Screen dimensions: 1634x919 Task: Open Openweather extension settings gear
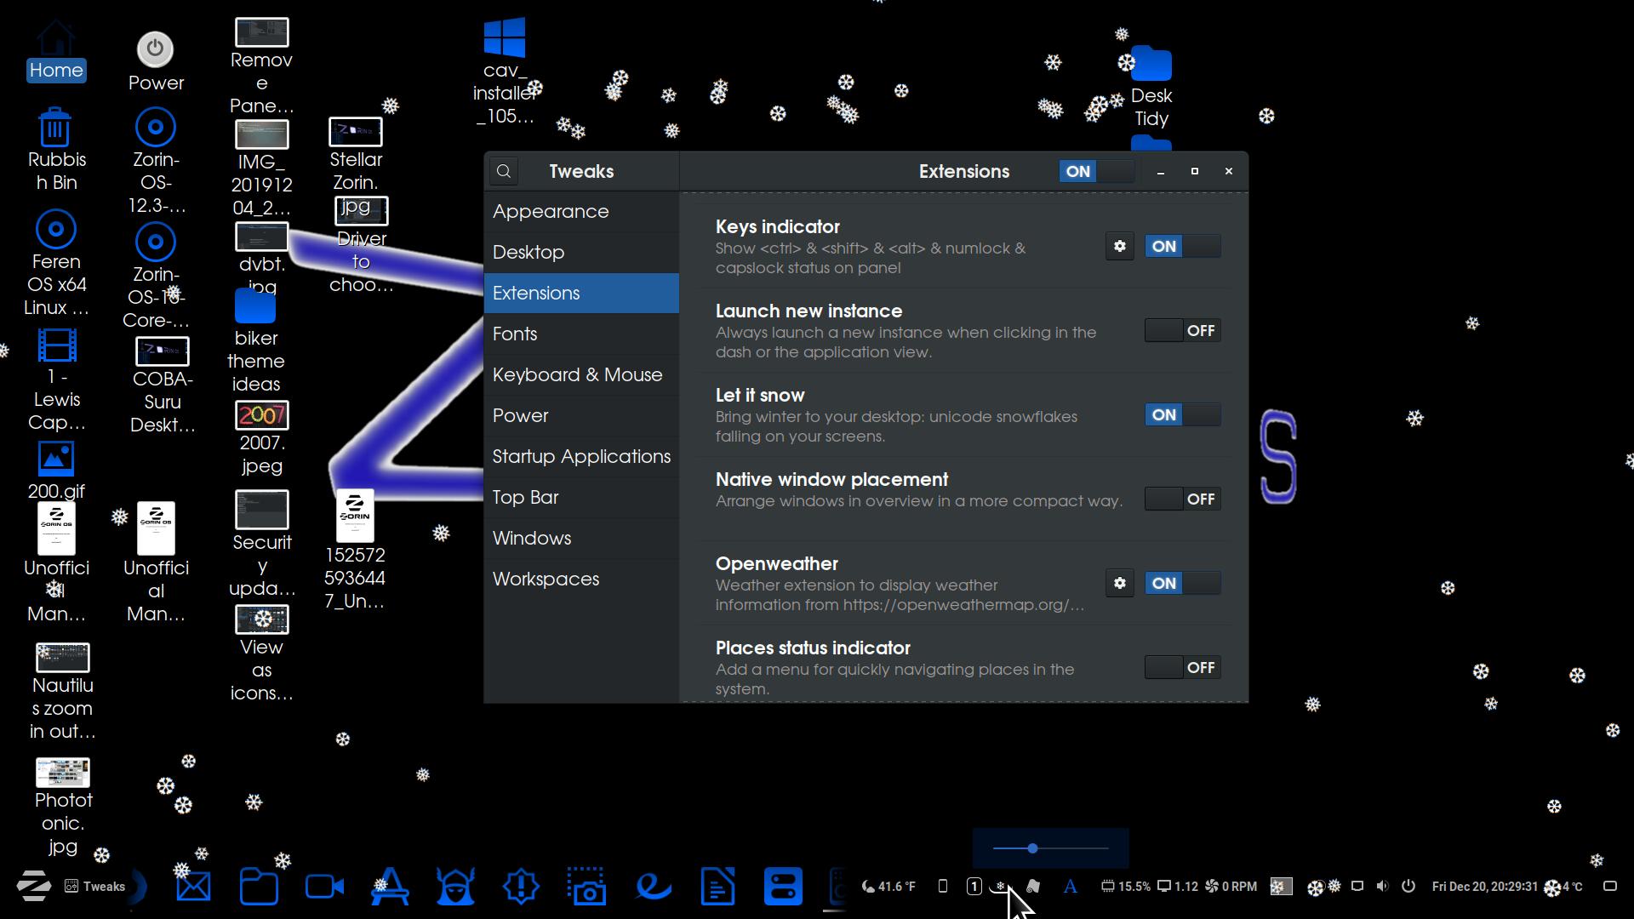coord(1119,584)
